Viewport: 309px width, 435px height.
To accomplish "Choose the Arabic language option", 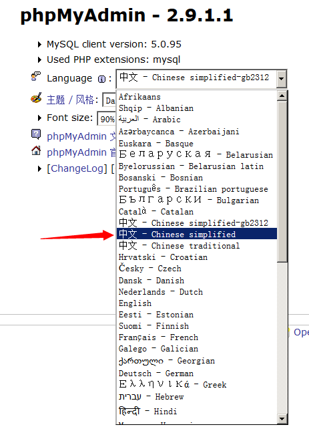I will pos(197,120).
